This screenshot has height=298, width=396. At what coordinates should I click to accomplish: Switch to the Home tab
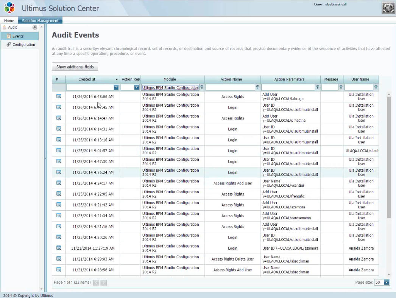[9, 21]
